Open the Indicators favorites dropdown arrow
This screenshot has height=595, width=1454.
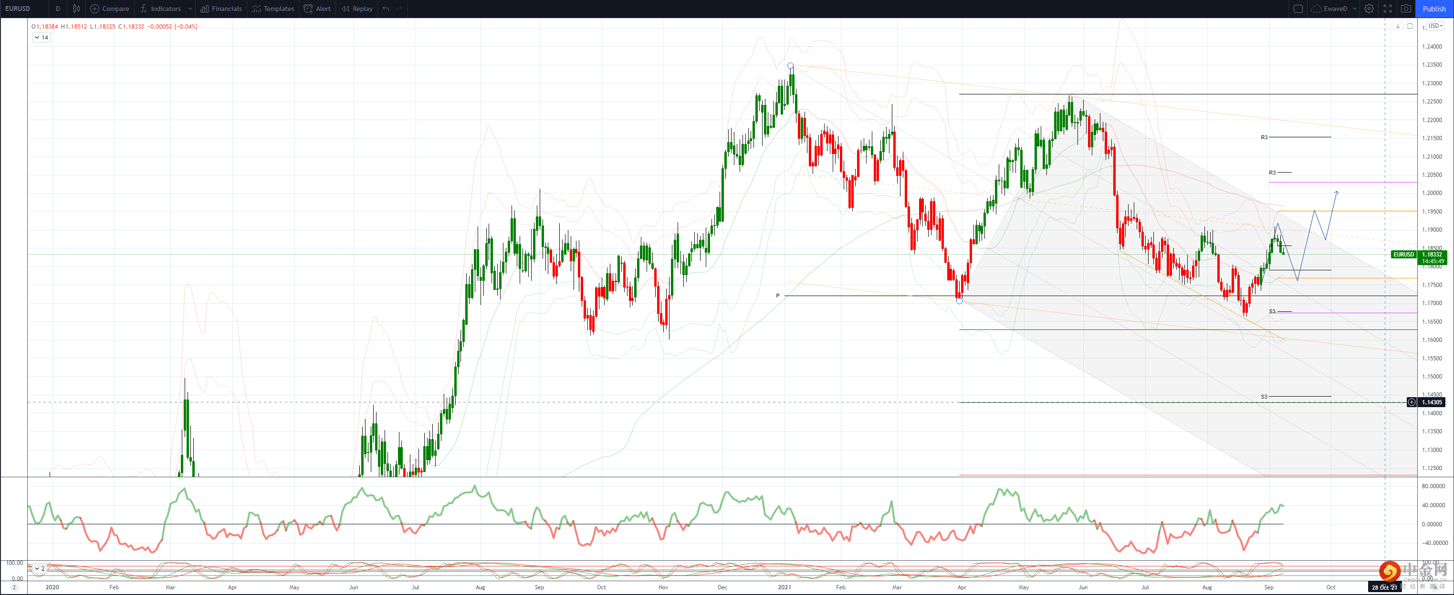(x=190, y=9)
